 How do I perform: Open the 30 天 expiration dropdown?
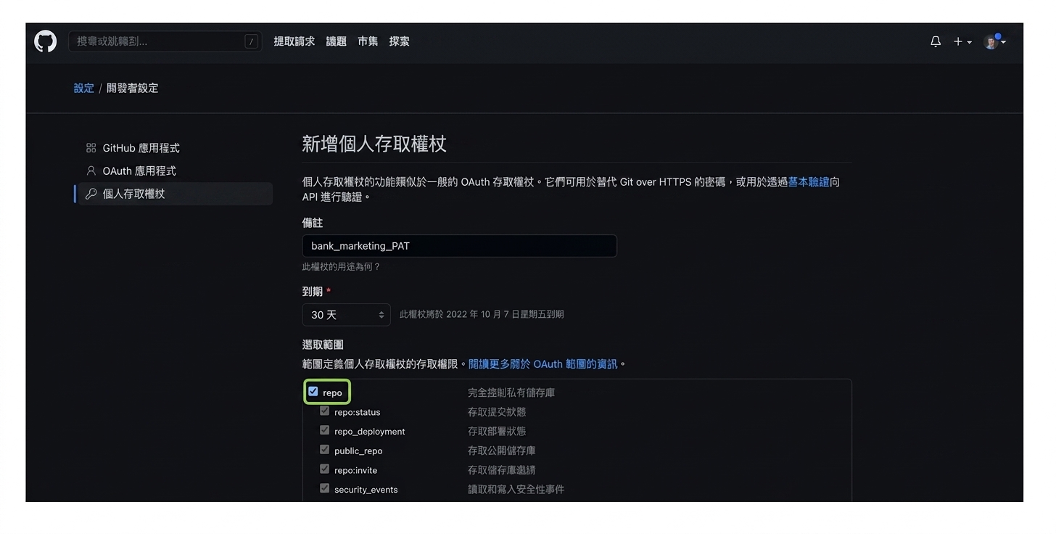pyautogui.click(x=347, y=315)
